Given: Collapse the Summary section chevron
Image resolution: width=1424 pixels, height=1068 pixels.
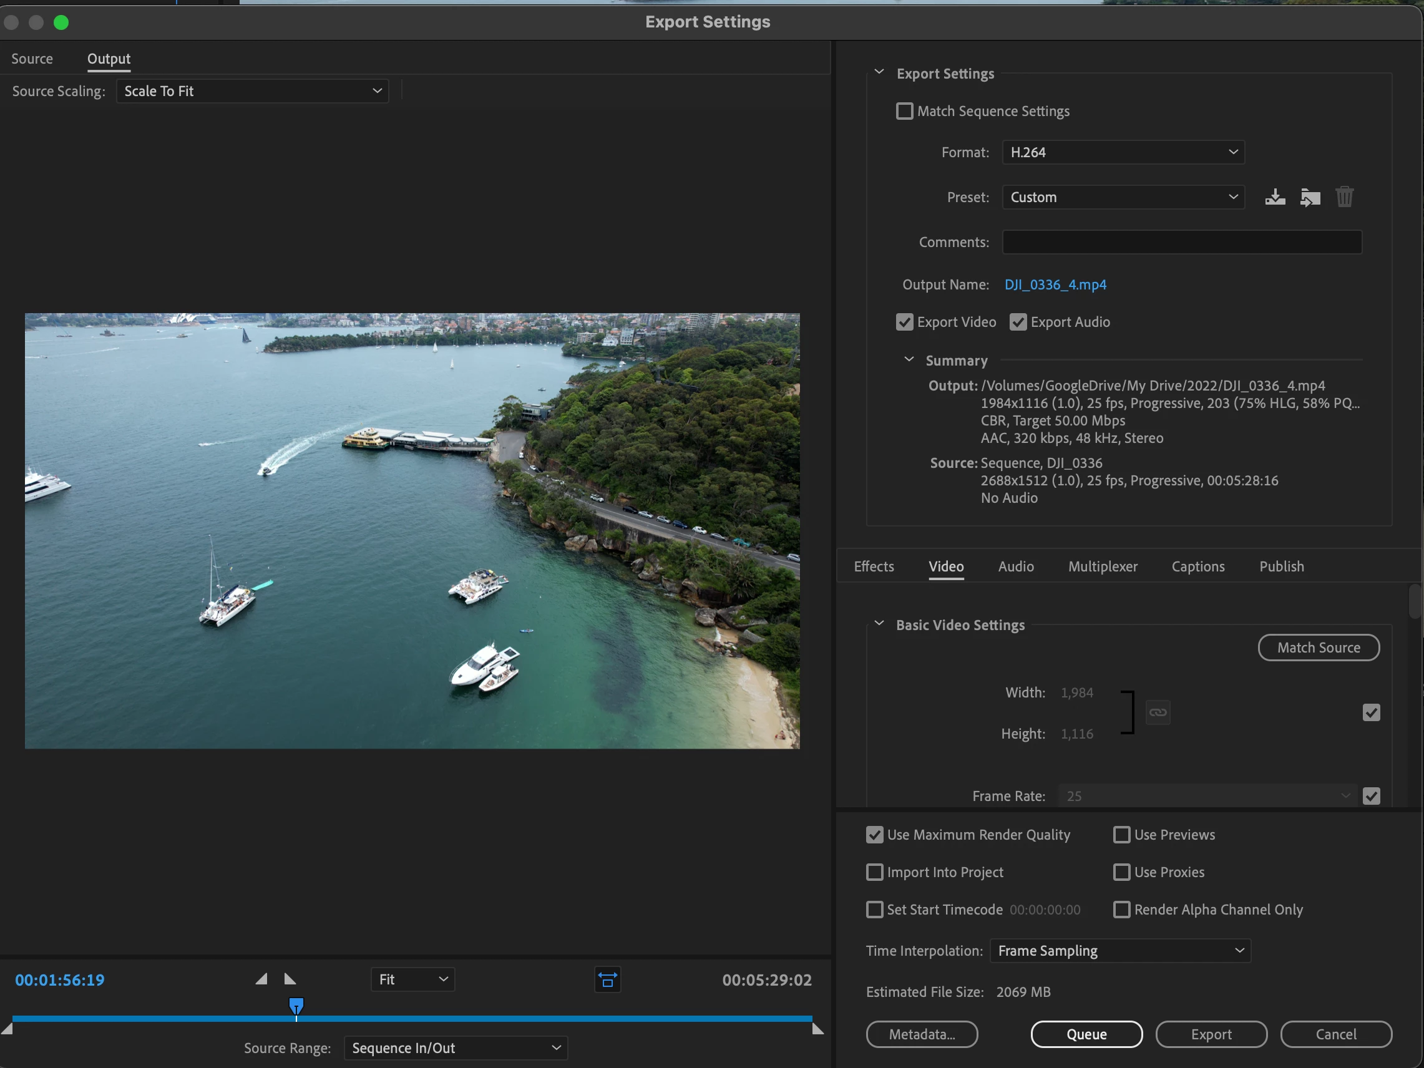Looking at the screenshot, I should (909, 360).
